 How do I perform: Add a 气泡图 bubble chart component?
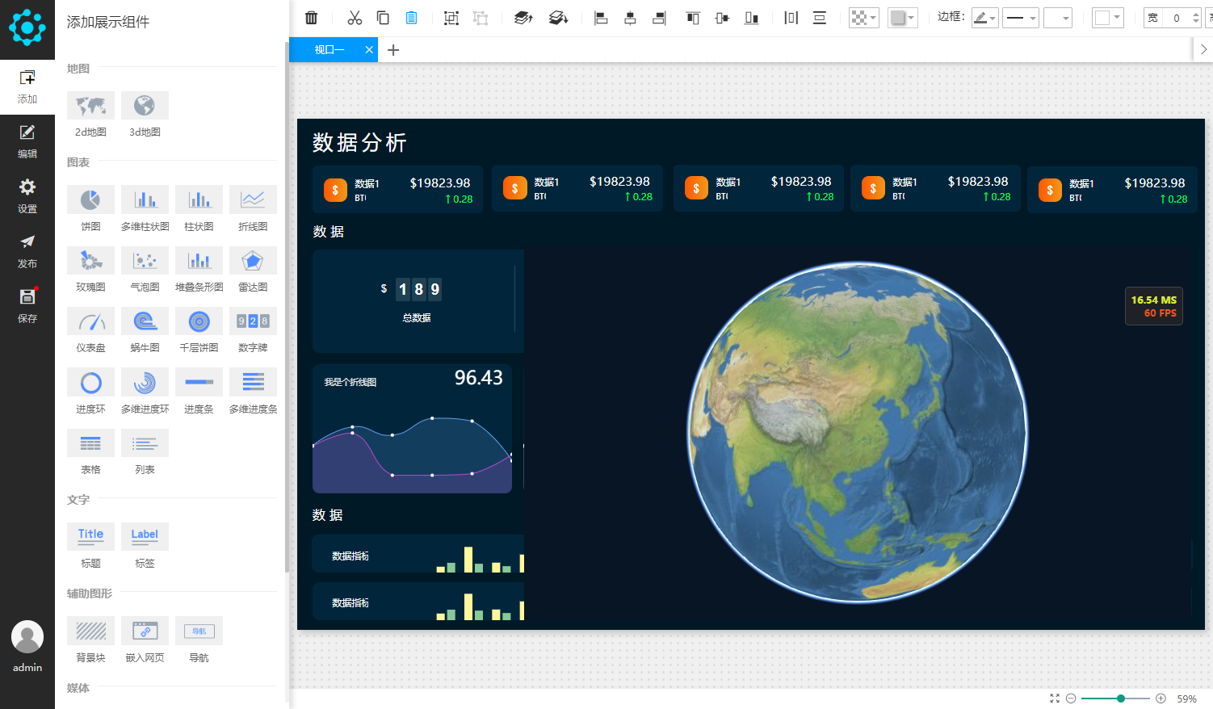tap(145, 270)
